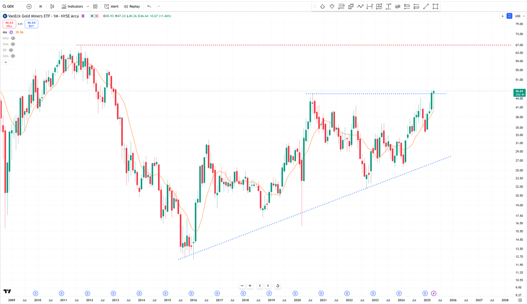Open the Indicators dialog

(x=72, y=7)
